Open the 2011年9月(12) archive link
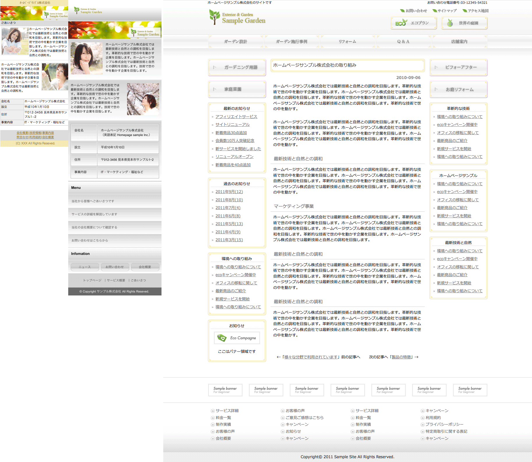The height and width of the screenshot is (462, 532). [x=229, y=192]
